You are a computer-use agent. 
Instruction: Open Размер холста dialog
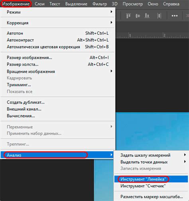pos(57,64)
